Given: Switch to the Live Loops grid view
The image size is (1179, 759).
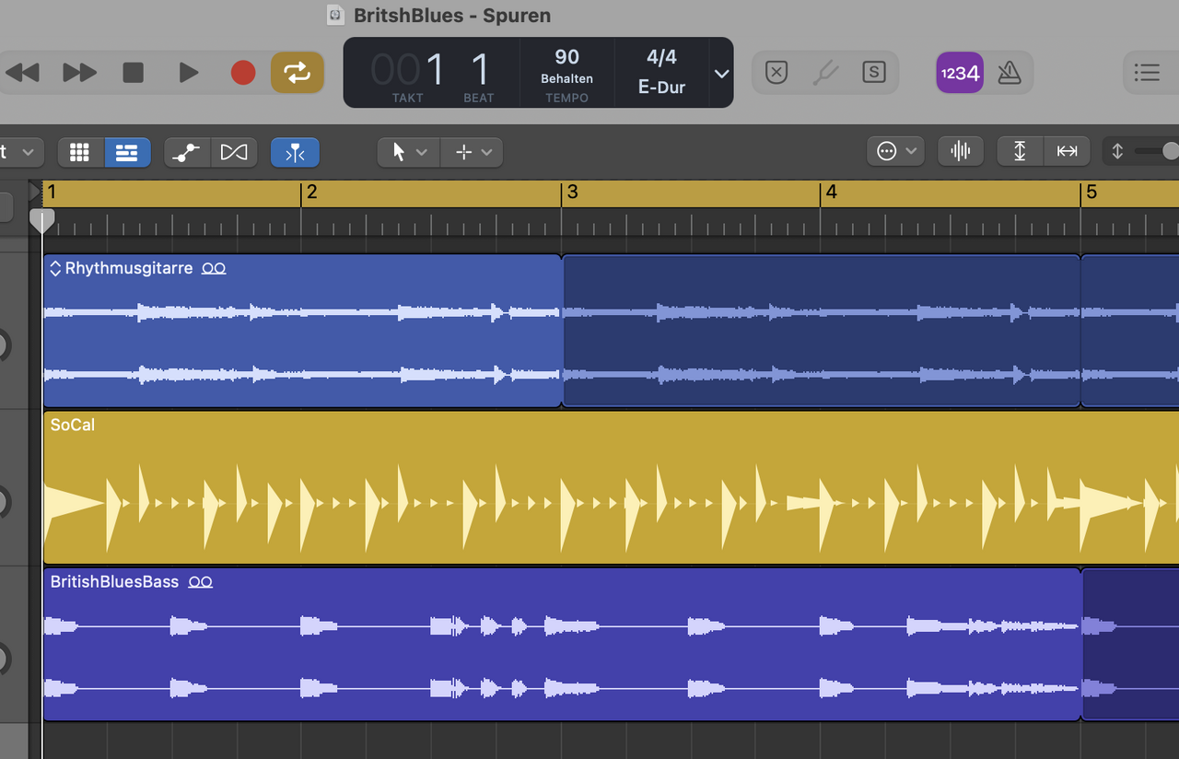Looking at the screenshot, I should [x=80, y=152].
